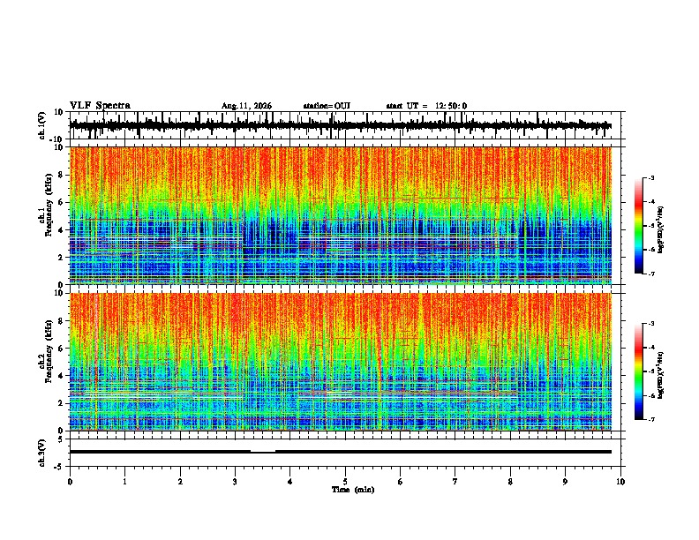Screen dimensions: 699x540
Task: Click the ch.3 black trace line
Action: 340,452
